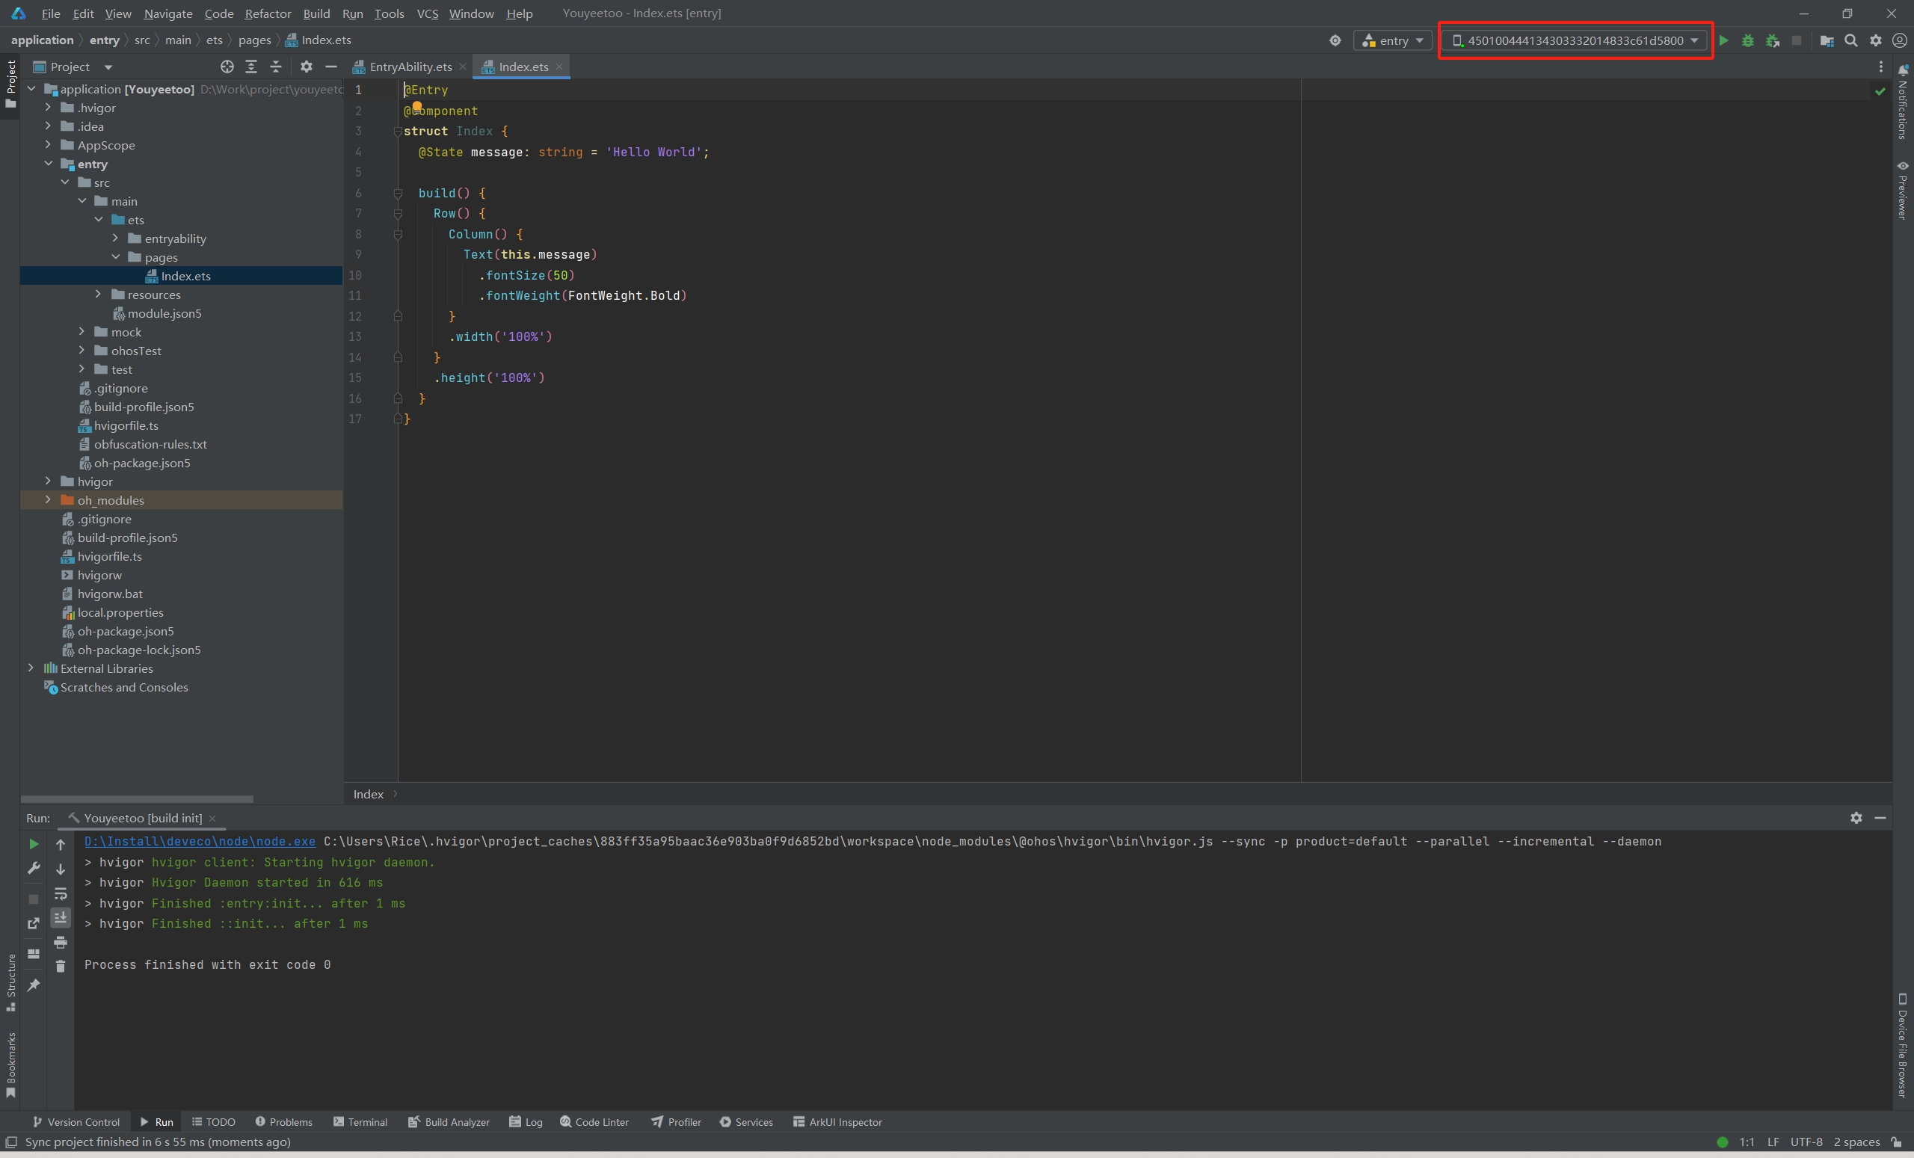Start debugging with the bug icon
This screenshot has width=1914, height=1158.
(x=1748, y=40)
